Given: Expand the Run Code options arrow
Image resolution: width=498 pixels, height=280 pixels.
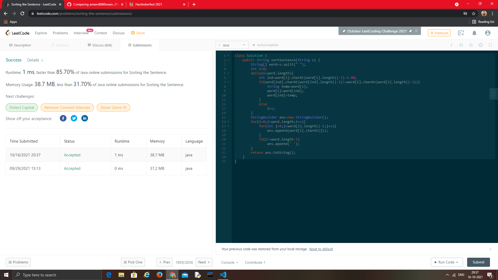Looking at the screenshot, I should [x=457, y=262].
